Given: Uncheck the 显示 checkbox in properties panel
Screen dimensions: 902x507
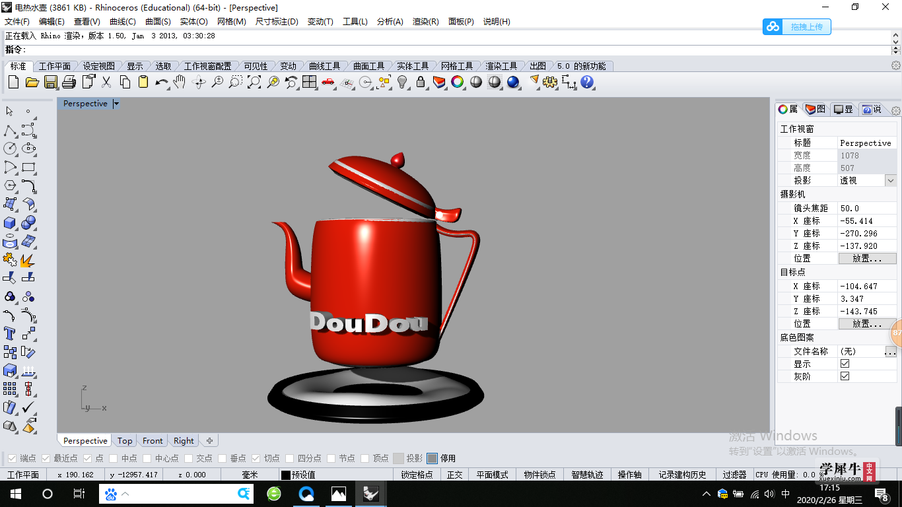Looking at the screenshot, I should point(845,364).
